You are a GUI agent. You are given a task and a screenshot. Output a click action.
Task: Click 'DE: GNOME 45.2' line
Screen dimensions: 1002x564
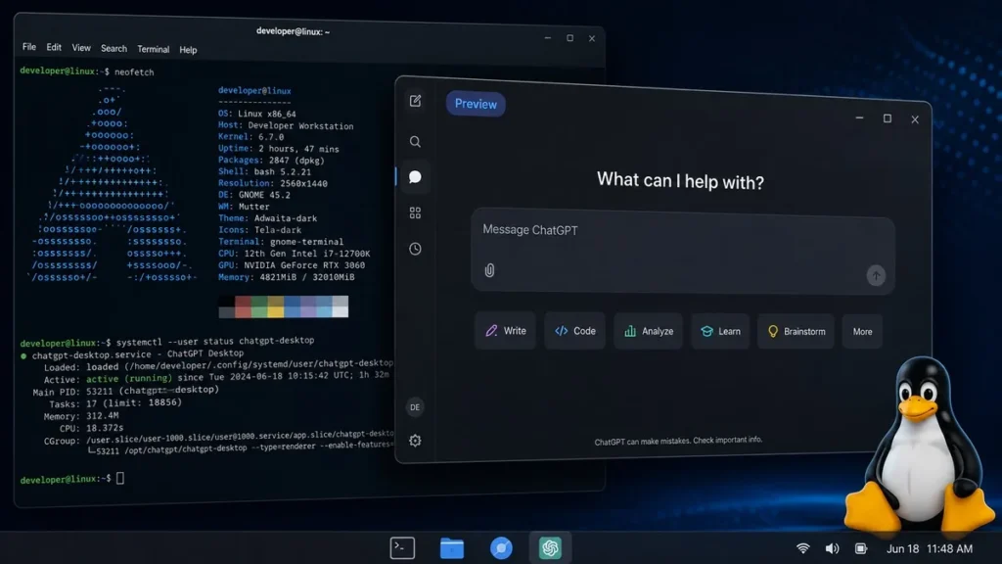253,195
